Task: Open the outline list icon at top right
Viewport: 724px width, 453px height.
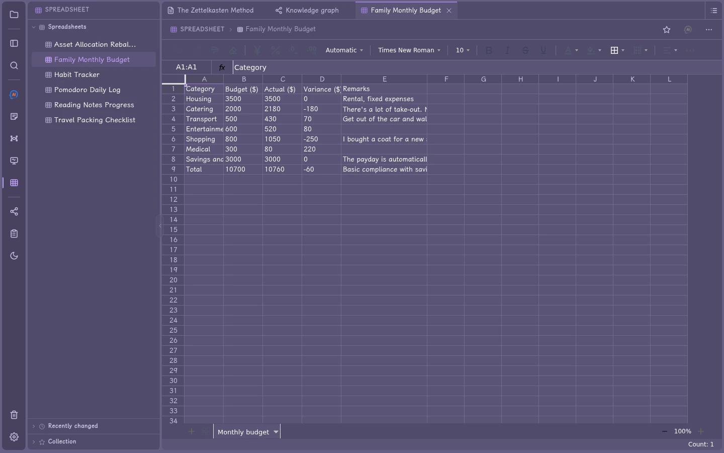Action: (x=714, y=10)
